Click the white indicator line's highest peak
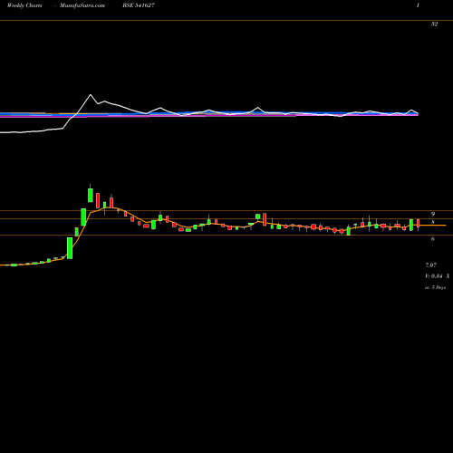This screenshot has height=453, width=453. click(91, 95)
